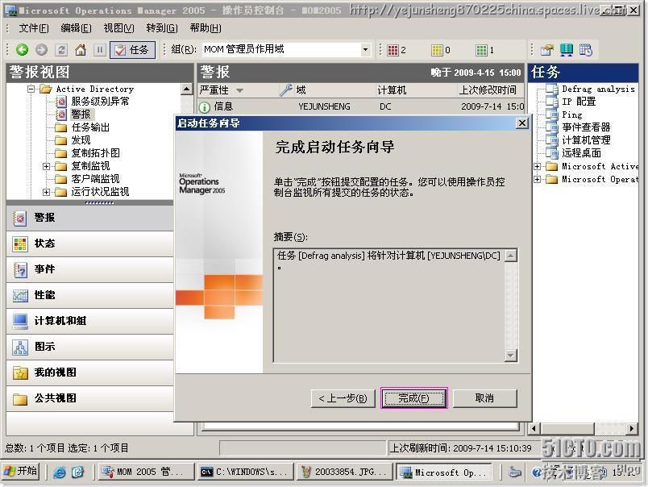This screenshot has width=648, height=487.
Task: Click the Home toolbar icon
Action: [81, 50]
